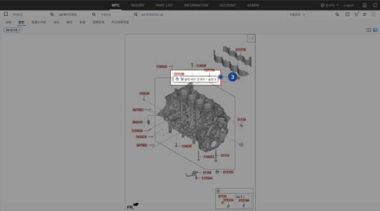Viewport: 380px width, 211px height.
Task: Click search icon beside the 부품번호 dropdown
Action: 337,15
